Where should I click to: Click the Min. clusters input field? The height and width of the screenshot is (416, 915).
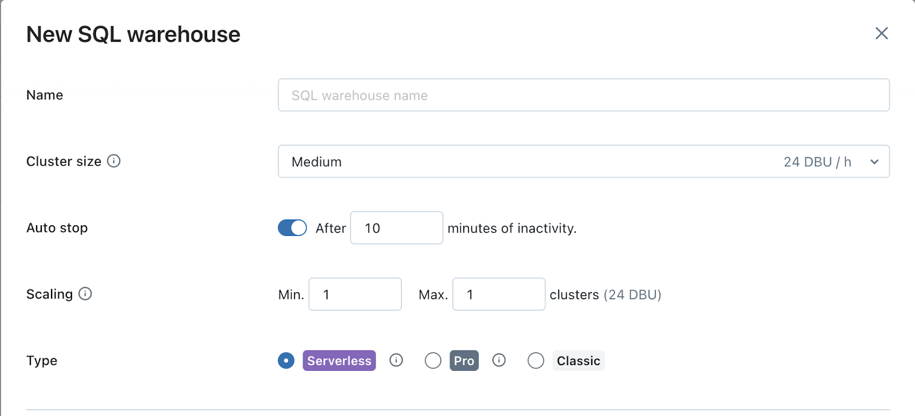355,294
